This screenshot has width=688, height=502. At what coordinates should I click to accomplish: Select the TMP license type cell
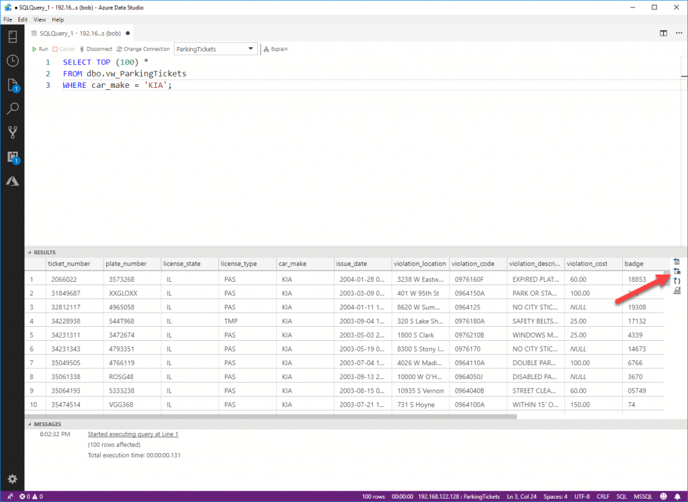(247, 321)
